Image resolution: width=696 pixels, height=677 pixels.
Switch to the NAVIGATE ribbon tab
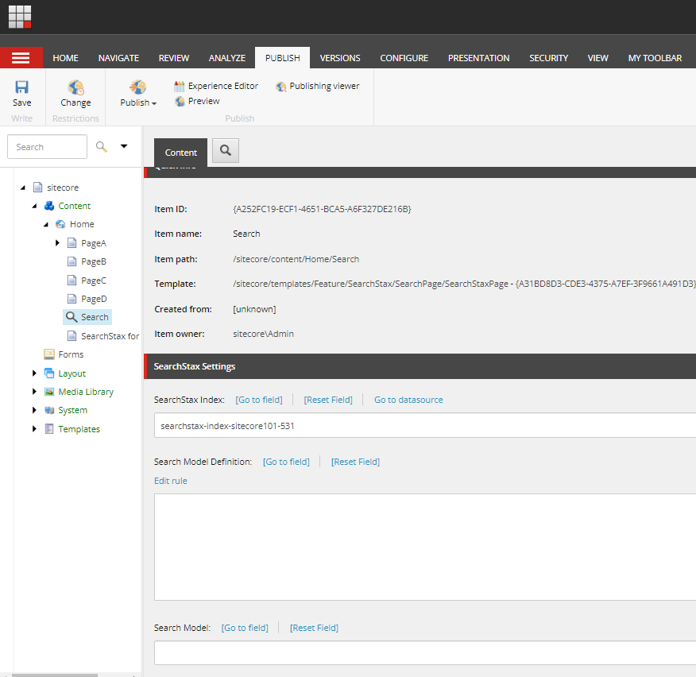[x=118, y=58]
